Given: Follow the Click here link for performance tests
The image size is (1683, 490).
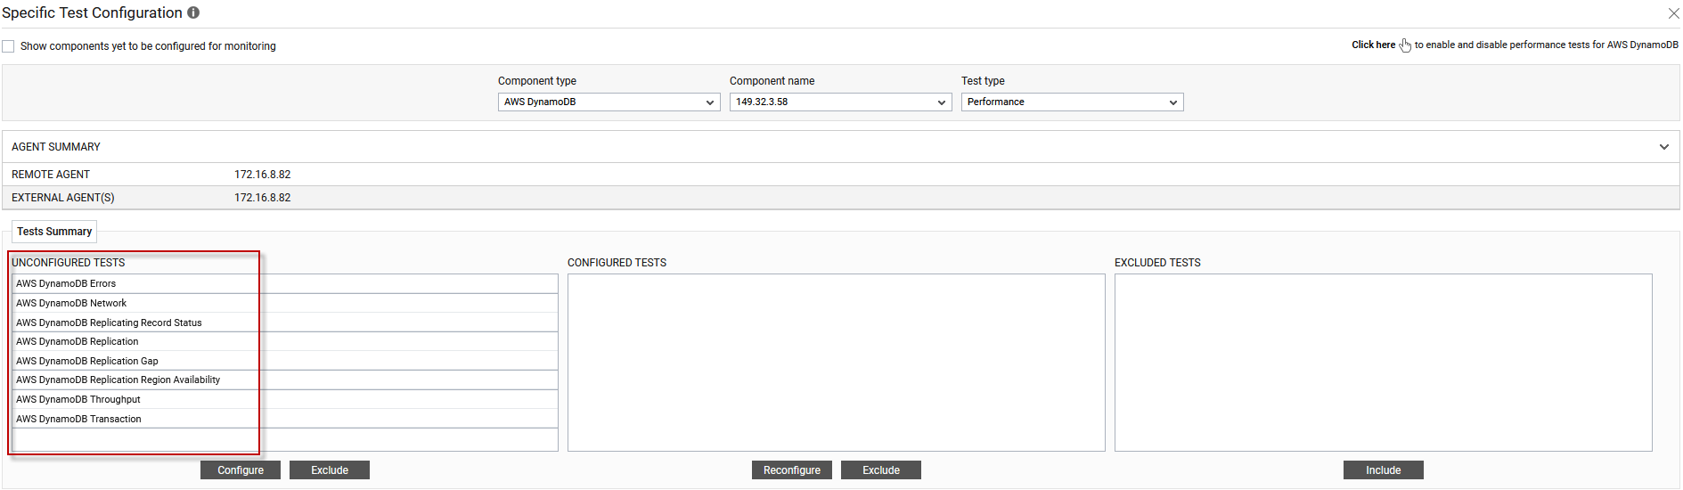Looking at the screenshot, I should 1373,45.
